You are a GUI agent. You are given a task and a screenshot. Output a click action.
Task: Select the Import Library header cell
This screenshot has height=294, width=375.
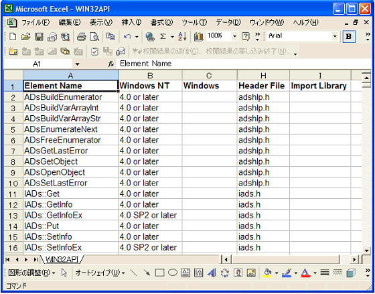click(320, 86)
